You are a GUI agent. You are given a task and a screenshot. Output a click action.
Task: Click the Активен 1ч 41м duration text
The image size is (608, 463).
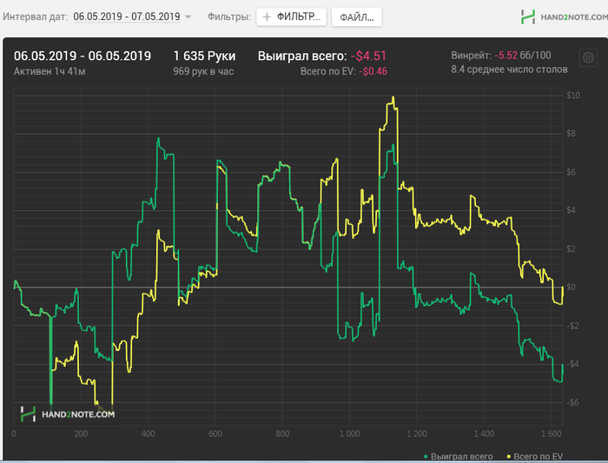50,71
